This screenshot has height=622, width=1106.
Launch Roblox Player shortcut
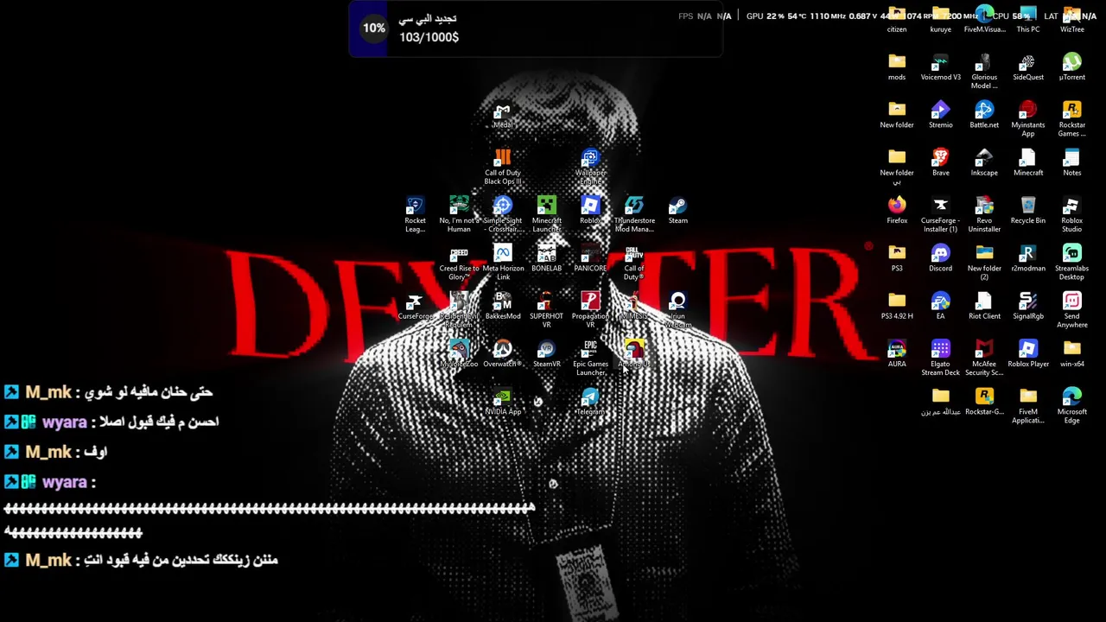click(1028, 354)
